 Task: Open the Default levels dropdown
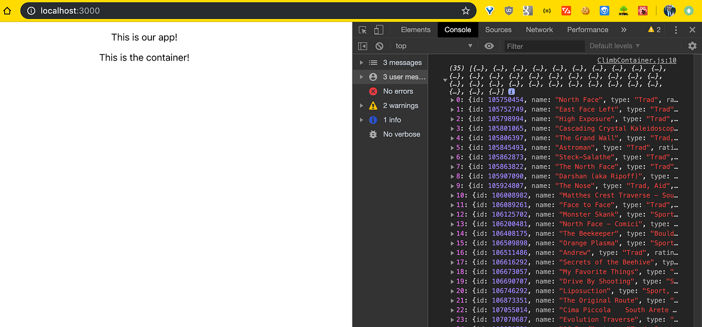tap(614, 46)
